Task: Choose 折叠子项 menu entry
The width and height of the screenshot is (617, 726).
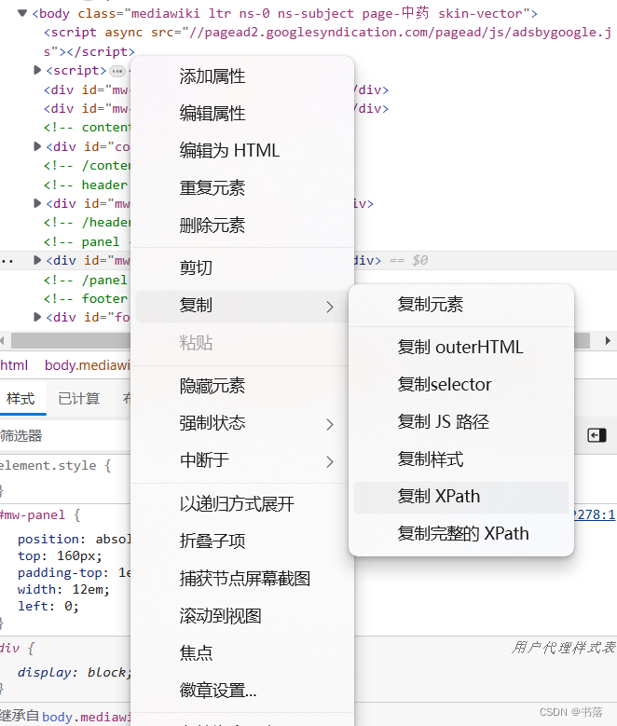Action: pyautogui.click(x=242, y=541)
